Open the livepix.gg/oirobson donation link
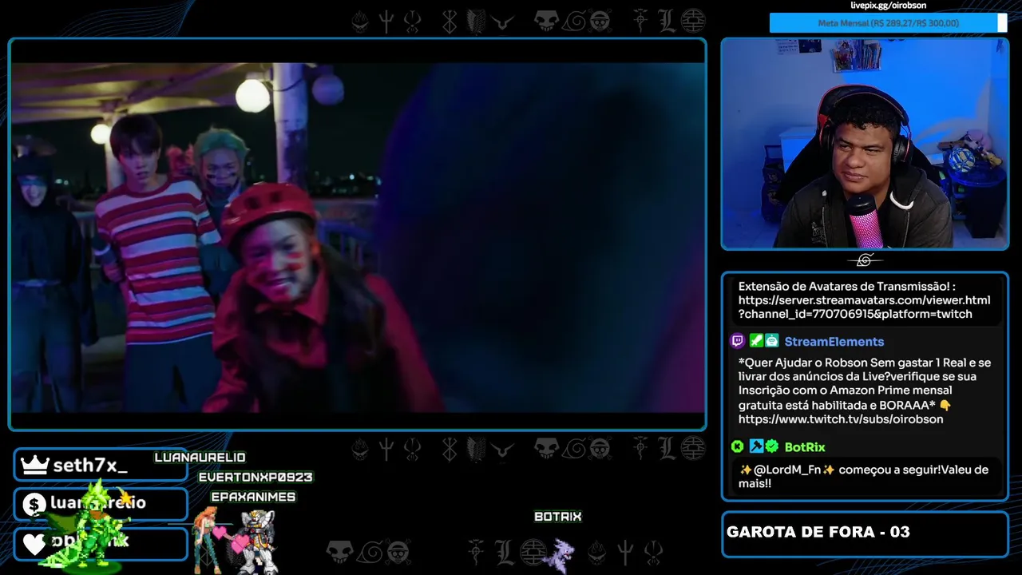The image size is (1022, 575). click(889, 6)
